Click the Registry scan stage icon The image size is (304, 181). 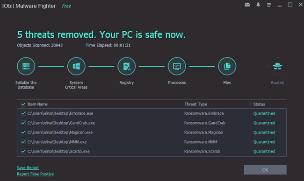click(126, 66)
